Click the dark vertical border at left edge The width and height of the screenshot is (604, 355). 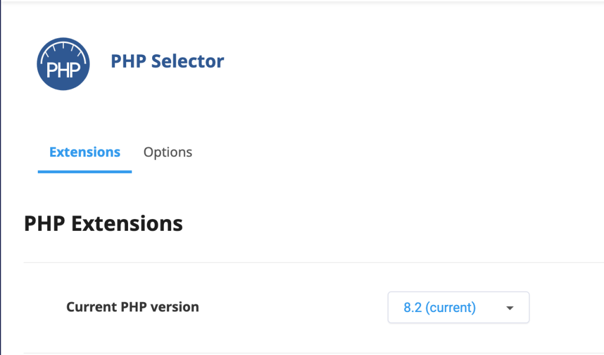coord(1,177)
